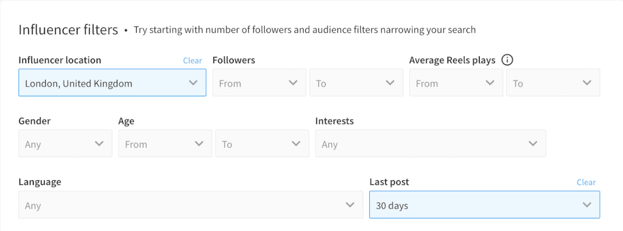Click the Average Reels plays info icon
623x231 pixels.
(507, 60)
